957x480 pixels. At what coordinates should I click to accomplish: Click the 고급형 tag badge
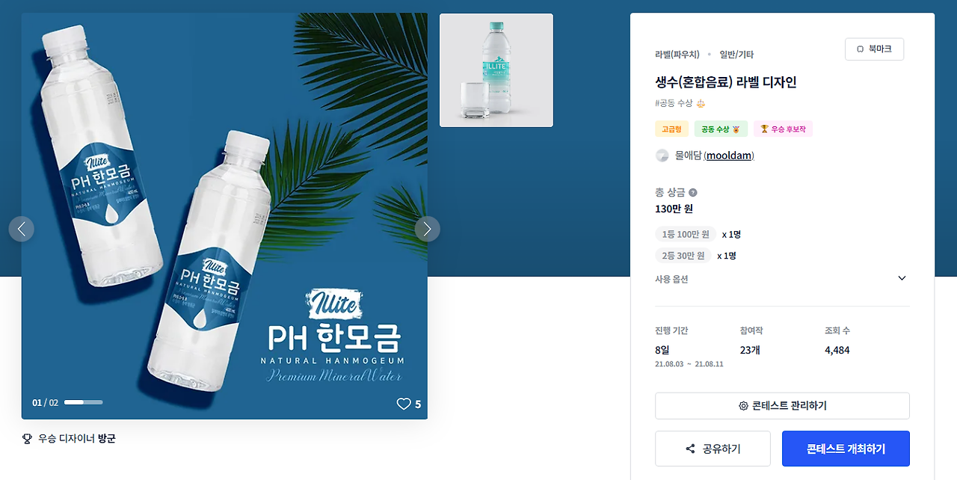coord(671,129)
